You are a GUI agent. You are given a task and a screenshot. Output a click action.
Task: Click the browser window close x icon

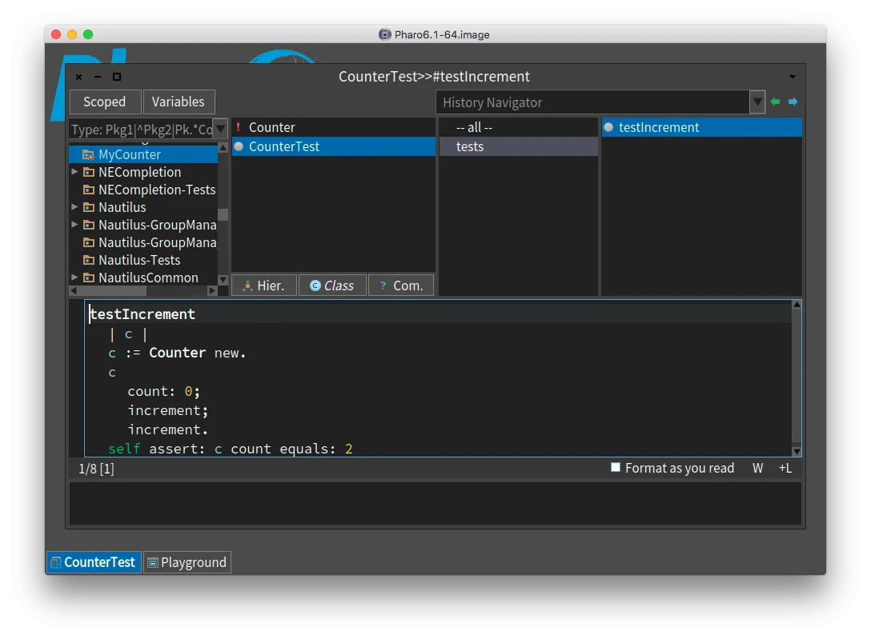79,77
